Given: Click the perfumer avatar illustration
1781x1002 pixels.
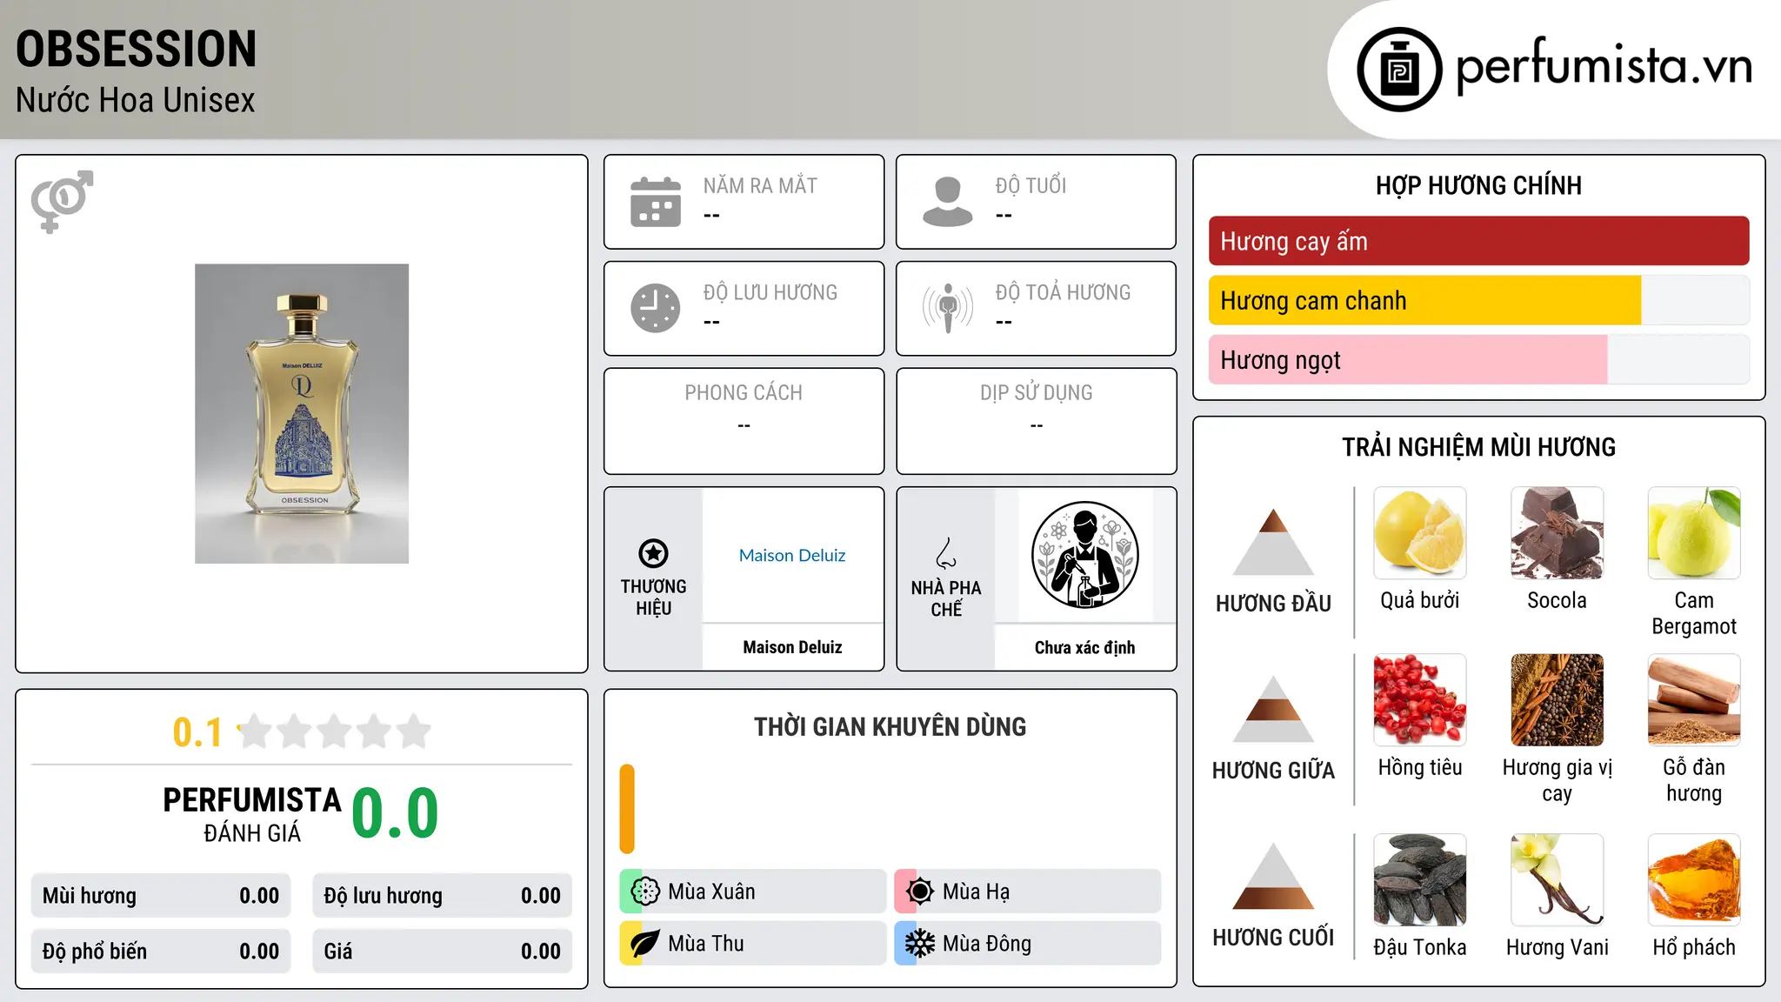Looking at the screenshot, I should 1084,555.
